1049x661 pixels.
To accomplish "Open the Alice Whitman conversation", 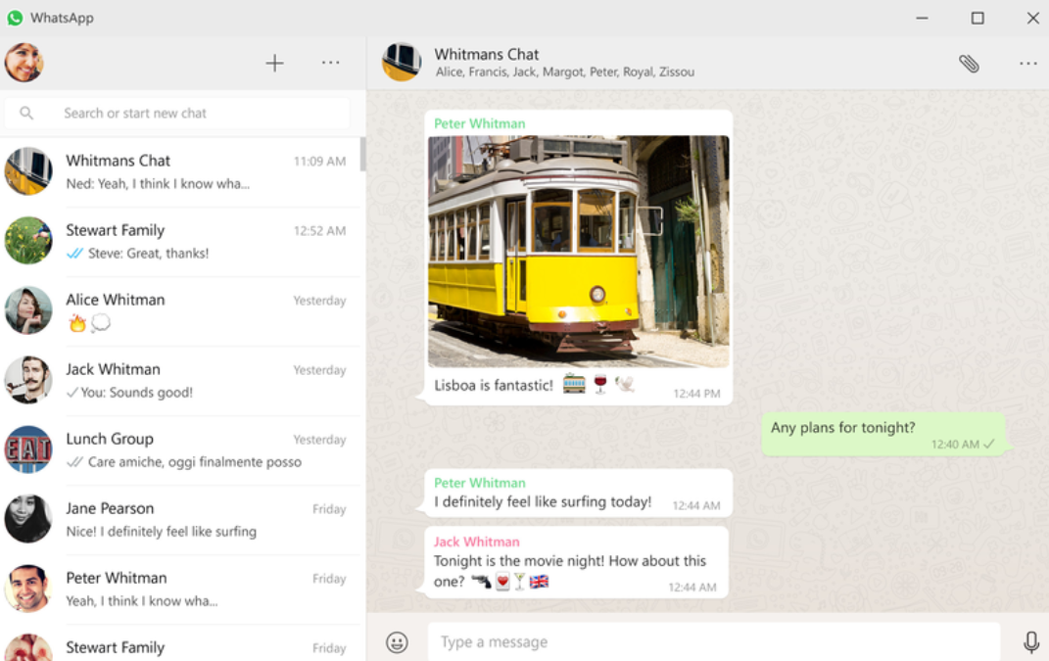I will pyautogui.click(x=180, y=311).
